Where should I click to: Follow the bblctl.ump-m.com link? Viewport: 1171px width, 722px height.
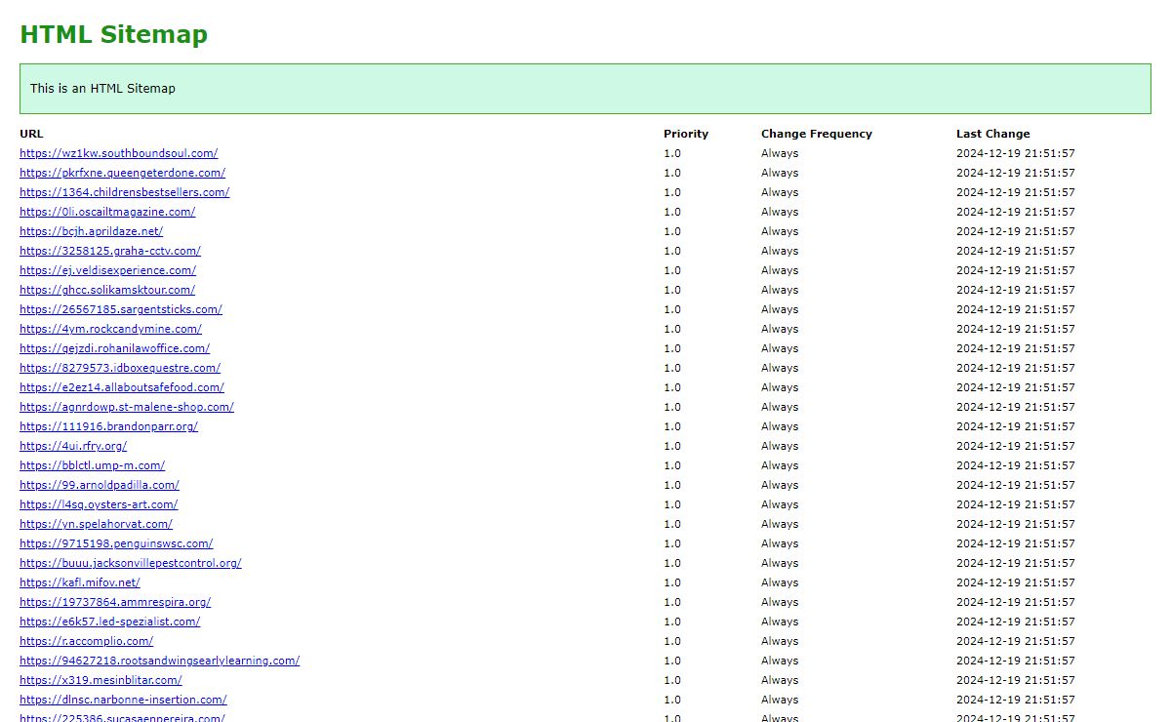point(92,465)
